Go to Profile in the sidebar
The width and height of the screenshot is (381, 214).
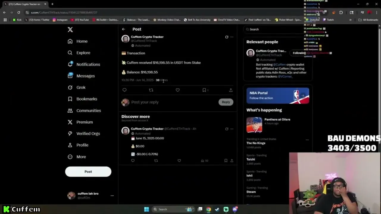point(78,145)
